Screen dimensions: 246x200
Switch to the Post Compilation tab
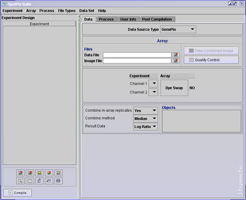tap(157, 19)
